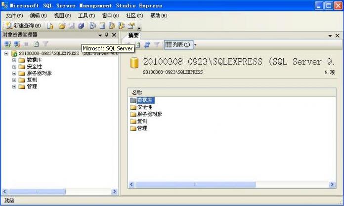
Task: Open the Template Explorer toolbar icon
Action: tap(121, 26)
